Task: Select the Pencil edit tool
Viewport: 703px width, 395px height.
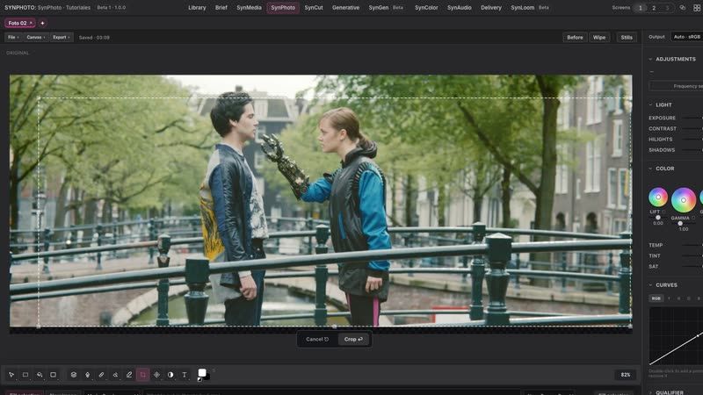Action: (x=129, y=375)
